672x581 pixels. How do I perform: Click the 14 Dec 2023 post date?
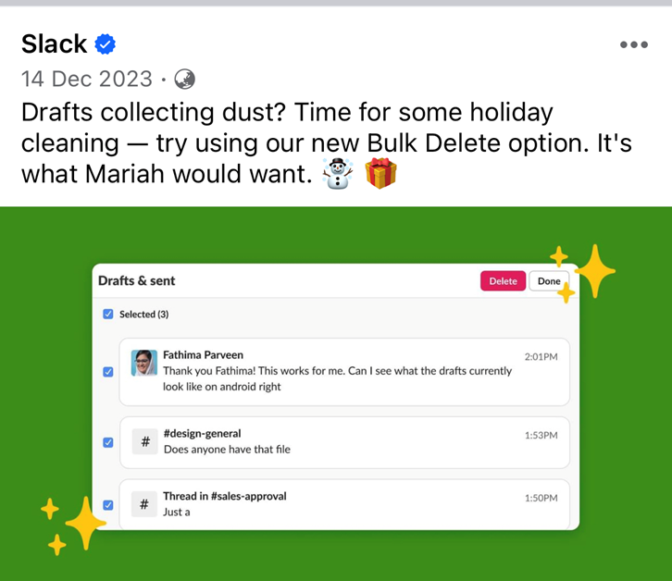pos(86,79)
